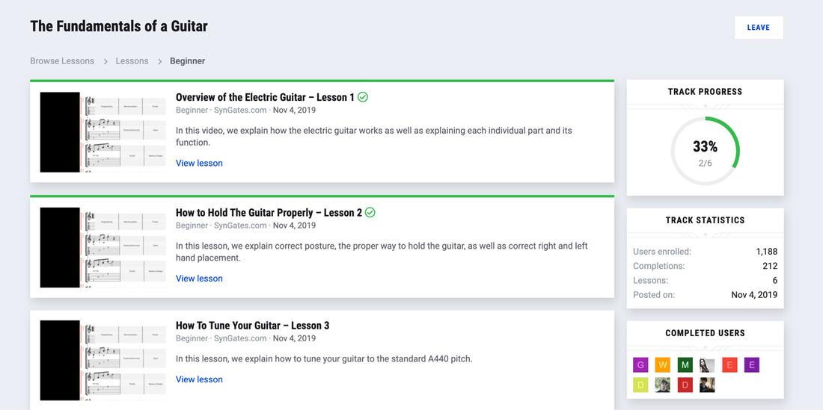This screenshot has height=410, width=823.
Task: Leave the track with LEAVE button
Action: pyautogui.click(x=759, y=28)
